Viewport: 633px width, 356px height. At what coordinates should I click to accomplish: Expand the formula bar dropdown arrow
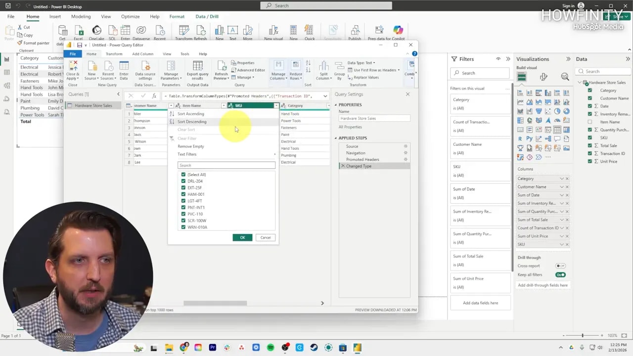[325, 96]
